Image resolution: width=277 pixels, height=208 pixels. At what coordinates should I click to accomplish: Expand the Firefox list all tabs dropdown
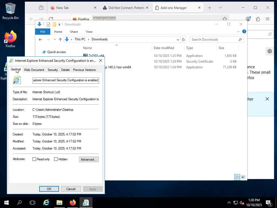click(x=220, y=8)
